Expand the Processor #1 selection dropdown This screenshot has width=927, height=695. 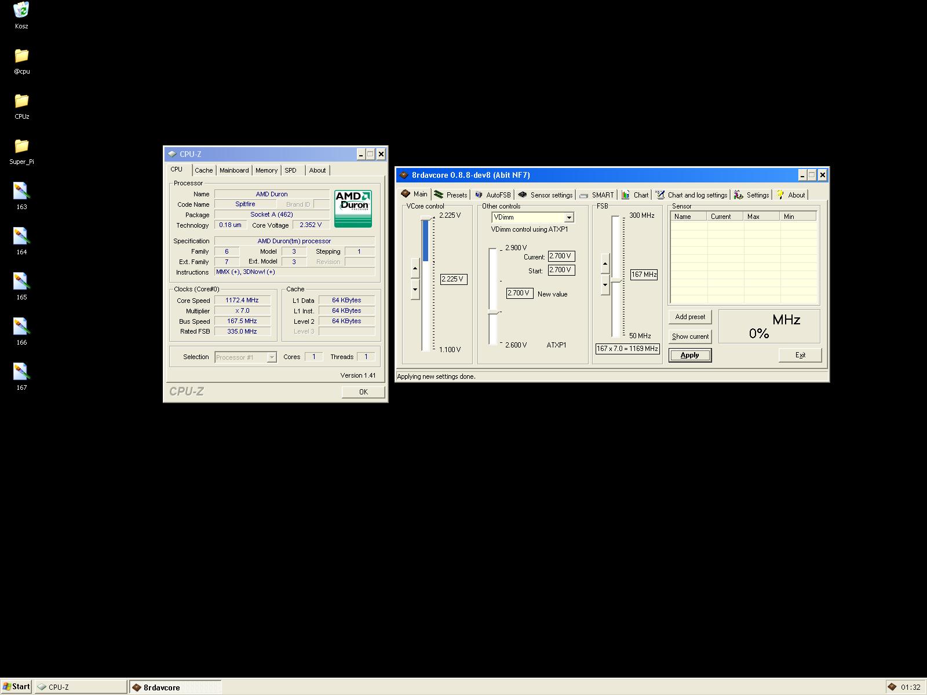(271, 357)
